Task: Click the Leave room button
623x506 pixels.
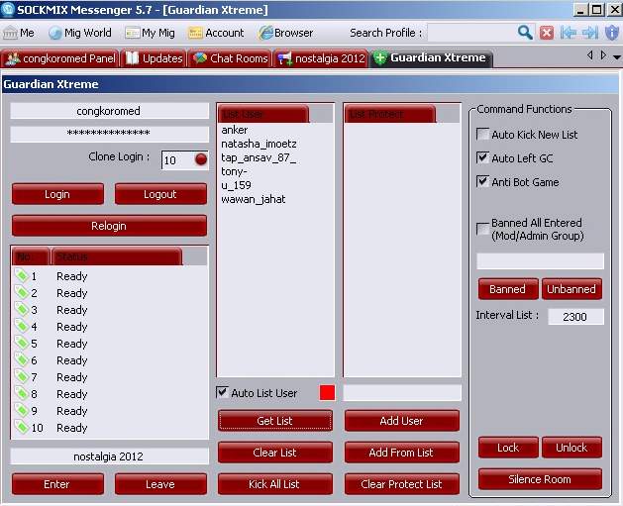Action: [x=160, y=484]
